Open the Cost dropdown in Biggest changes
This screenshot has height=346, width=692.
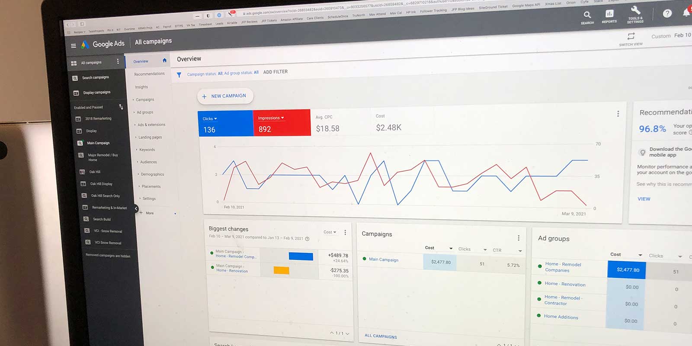[330, 232]
